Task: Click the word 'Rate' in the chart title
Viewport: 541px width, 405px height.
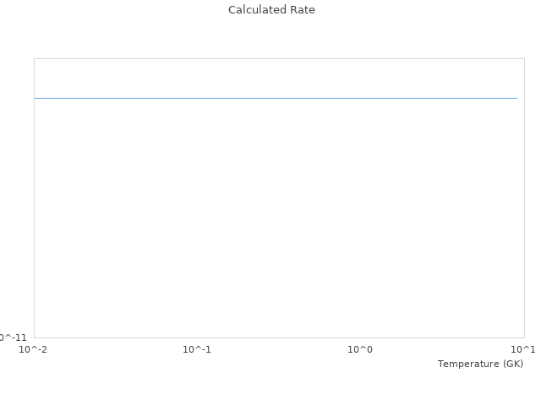Action: tap(303, 10)
